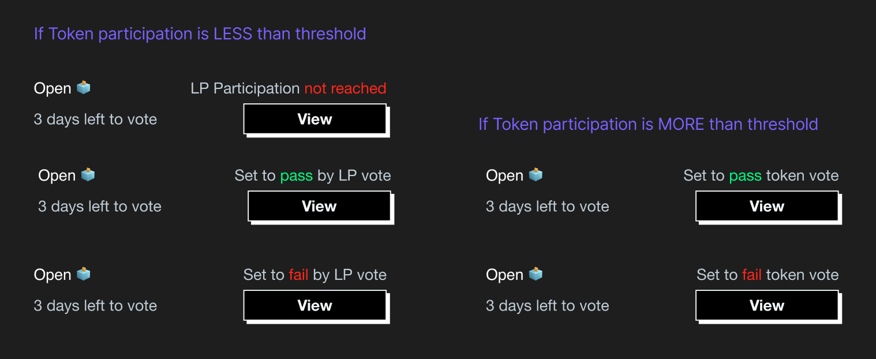View the proposal set to fail by LP vote
876x359 pixels.
pos(315,305)
